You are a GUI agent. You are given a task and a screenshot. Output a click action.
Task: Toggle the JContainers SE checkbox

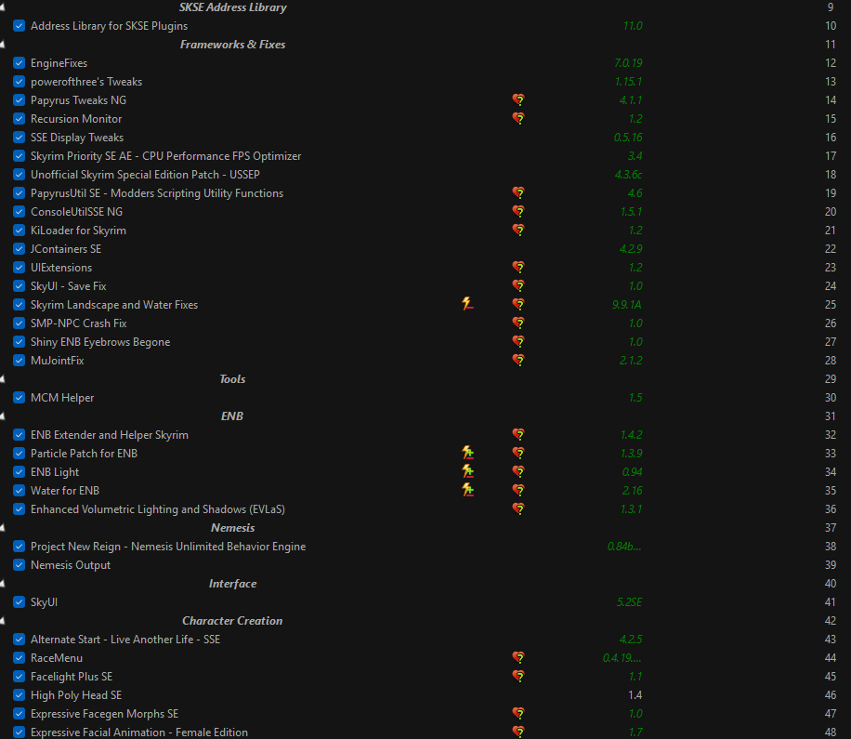[x=19, y=249]
